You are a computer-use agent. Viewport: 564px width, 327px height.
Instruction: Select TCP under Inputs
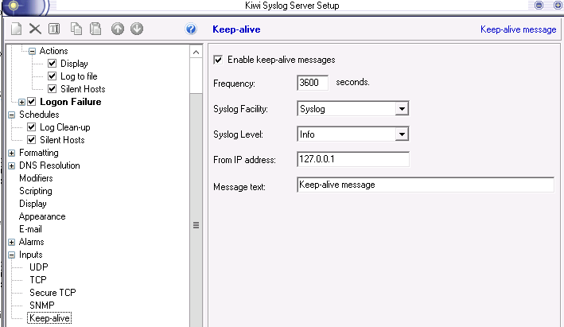[38, 280]
